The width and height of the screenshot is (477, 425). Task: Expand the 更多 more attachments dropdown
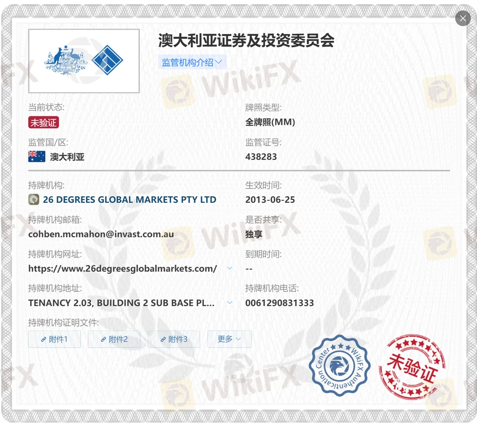click(x=230, y=339)
